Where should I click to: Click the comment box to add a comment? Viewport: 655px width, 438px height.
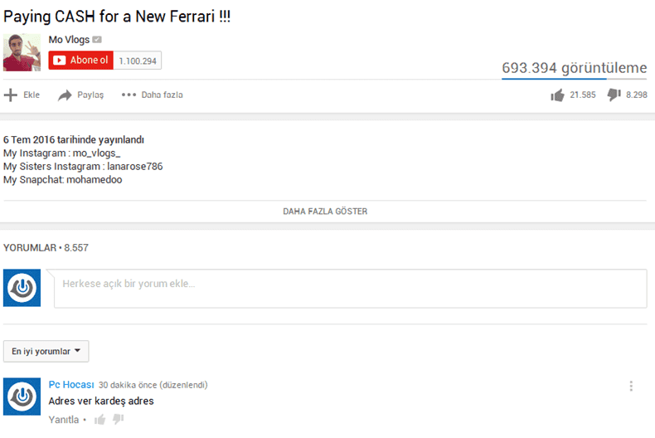(350, 288)
